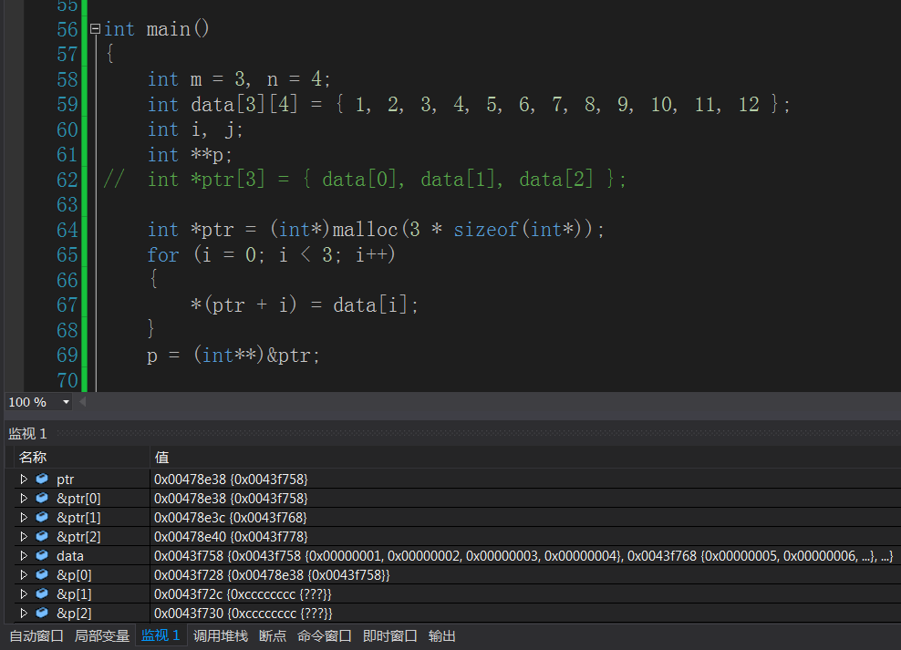Select value 0x0043f730 {0xcccccccc {???}}
901x650 pixels.
coord(243,614)
